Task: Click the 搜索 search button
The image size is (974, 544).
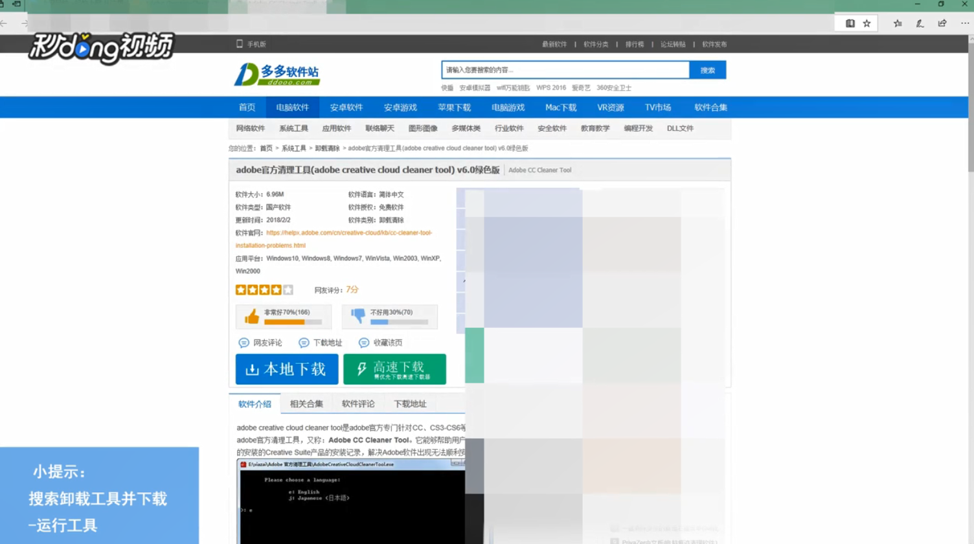Action: 708,70
